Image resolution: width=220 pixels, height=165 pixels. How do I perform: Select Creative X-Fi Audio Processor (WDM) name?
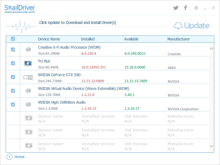[69, 47]
